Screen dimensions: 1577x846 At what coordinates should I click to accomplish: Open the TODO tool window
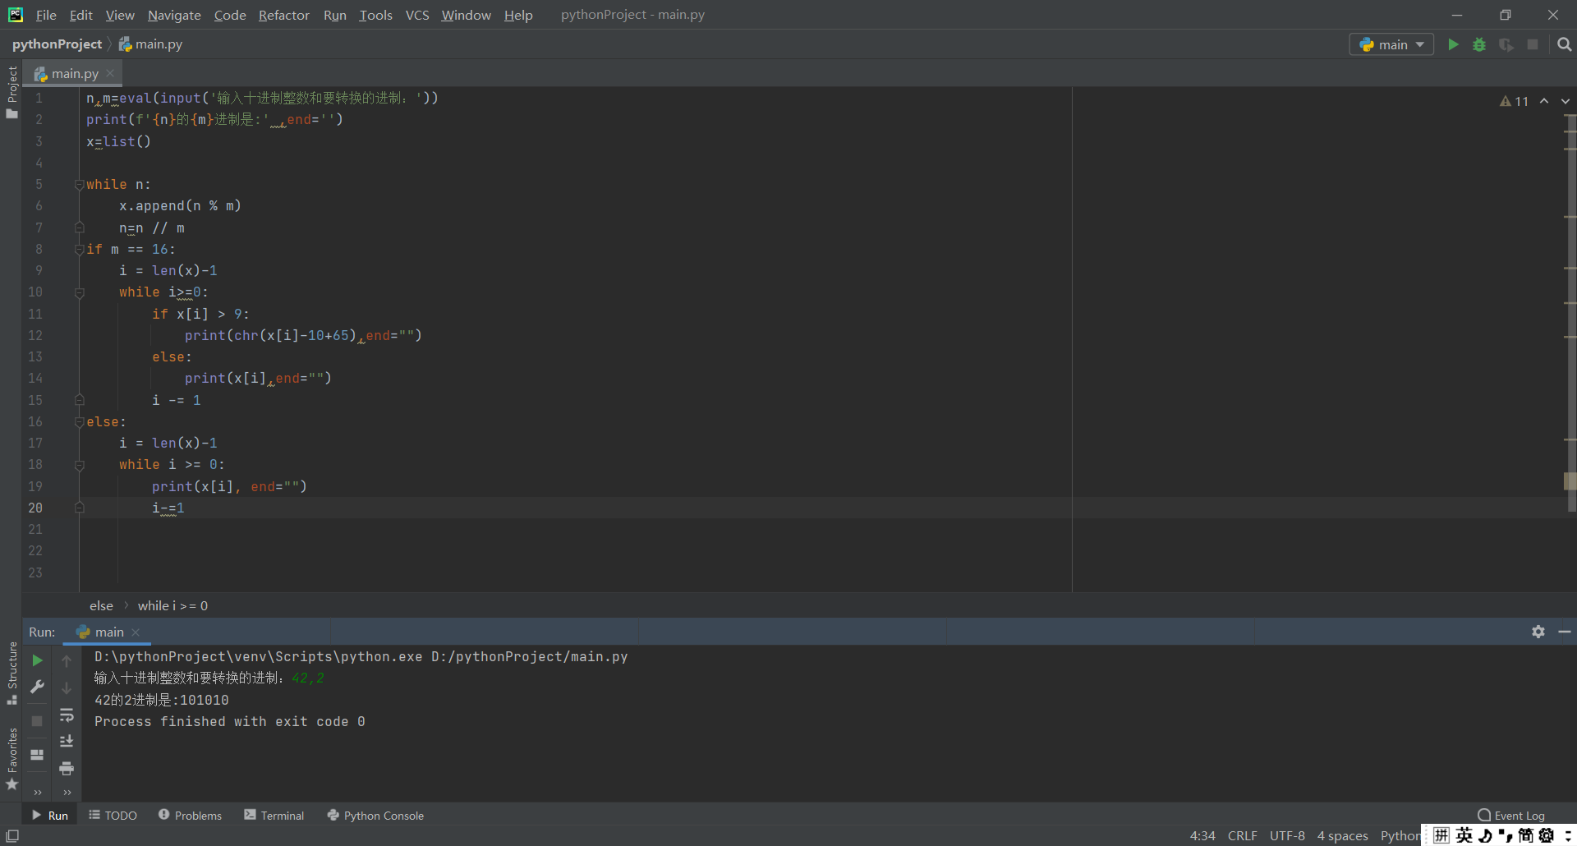(113, 815)
